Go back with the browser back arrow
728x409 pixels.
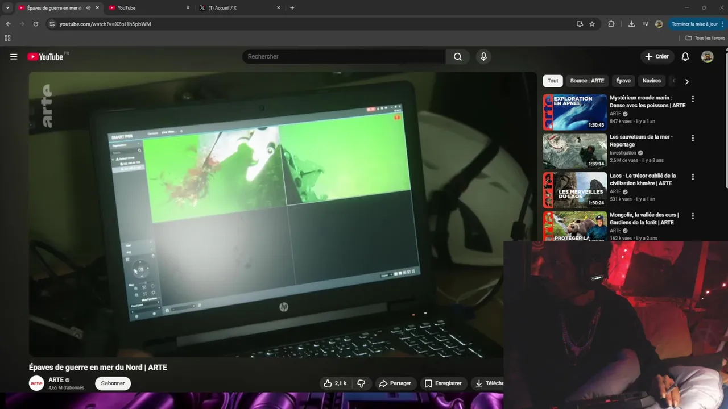click(8, 24)
